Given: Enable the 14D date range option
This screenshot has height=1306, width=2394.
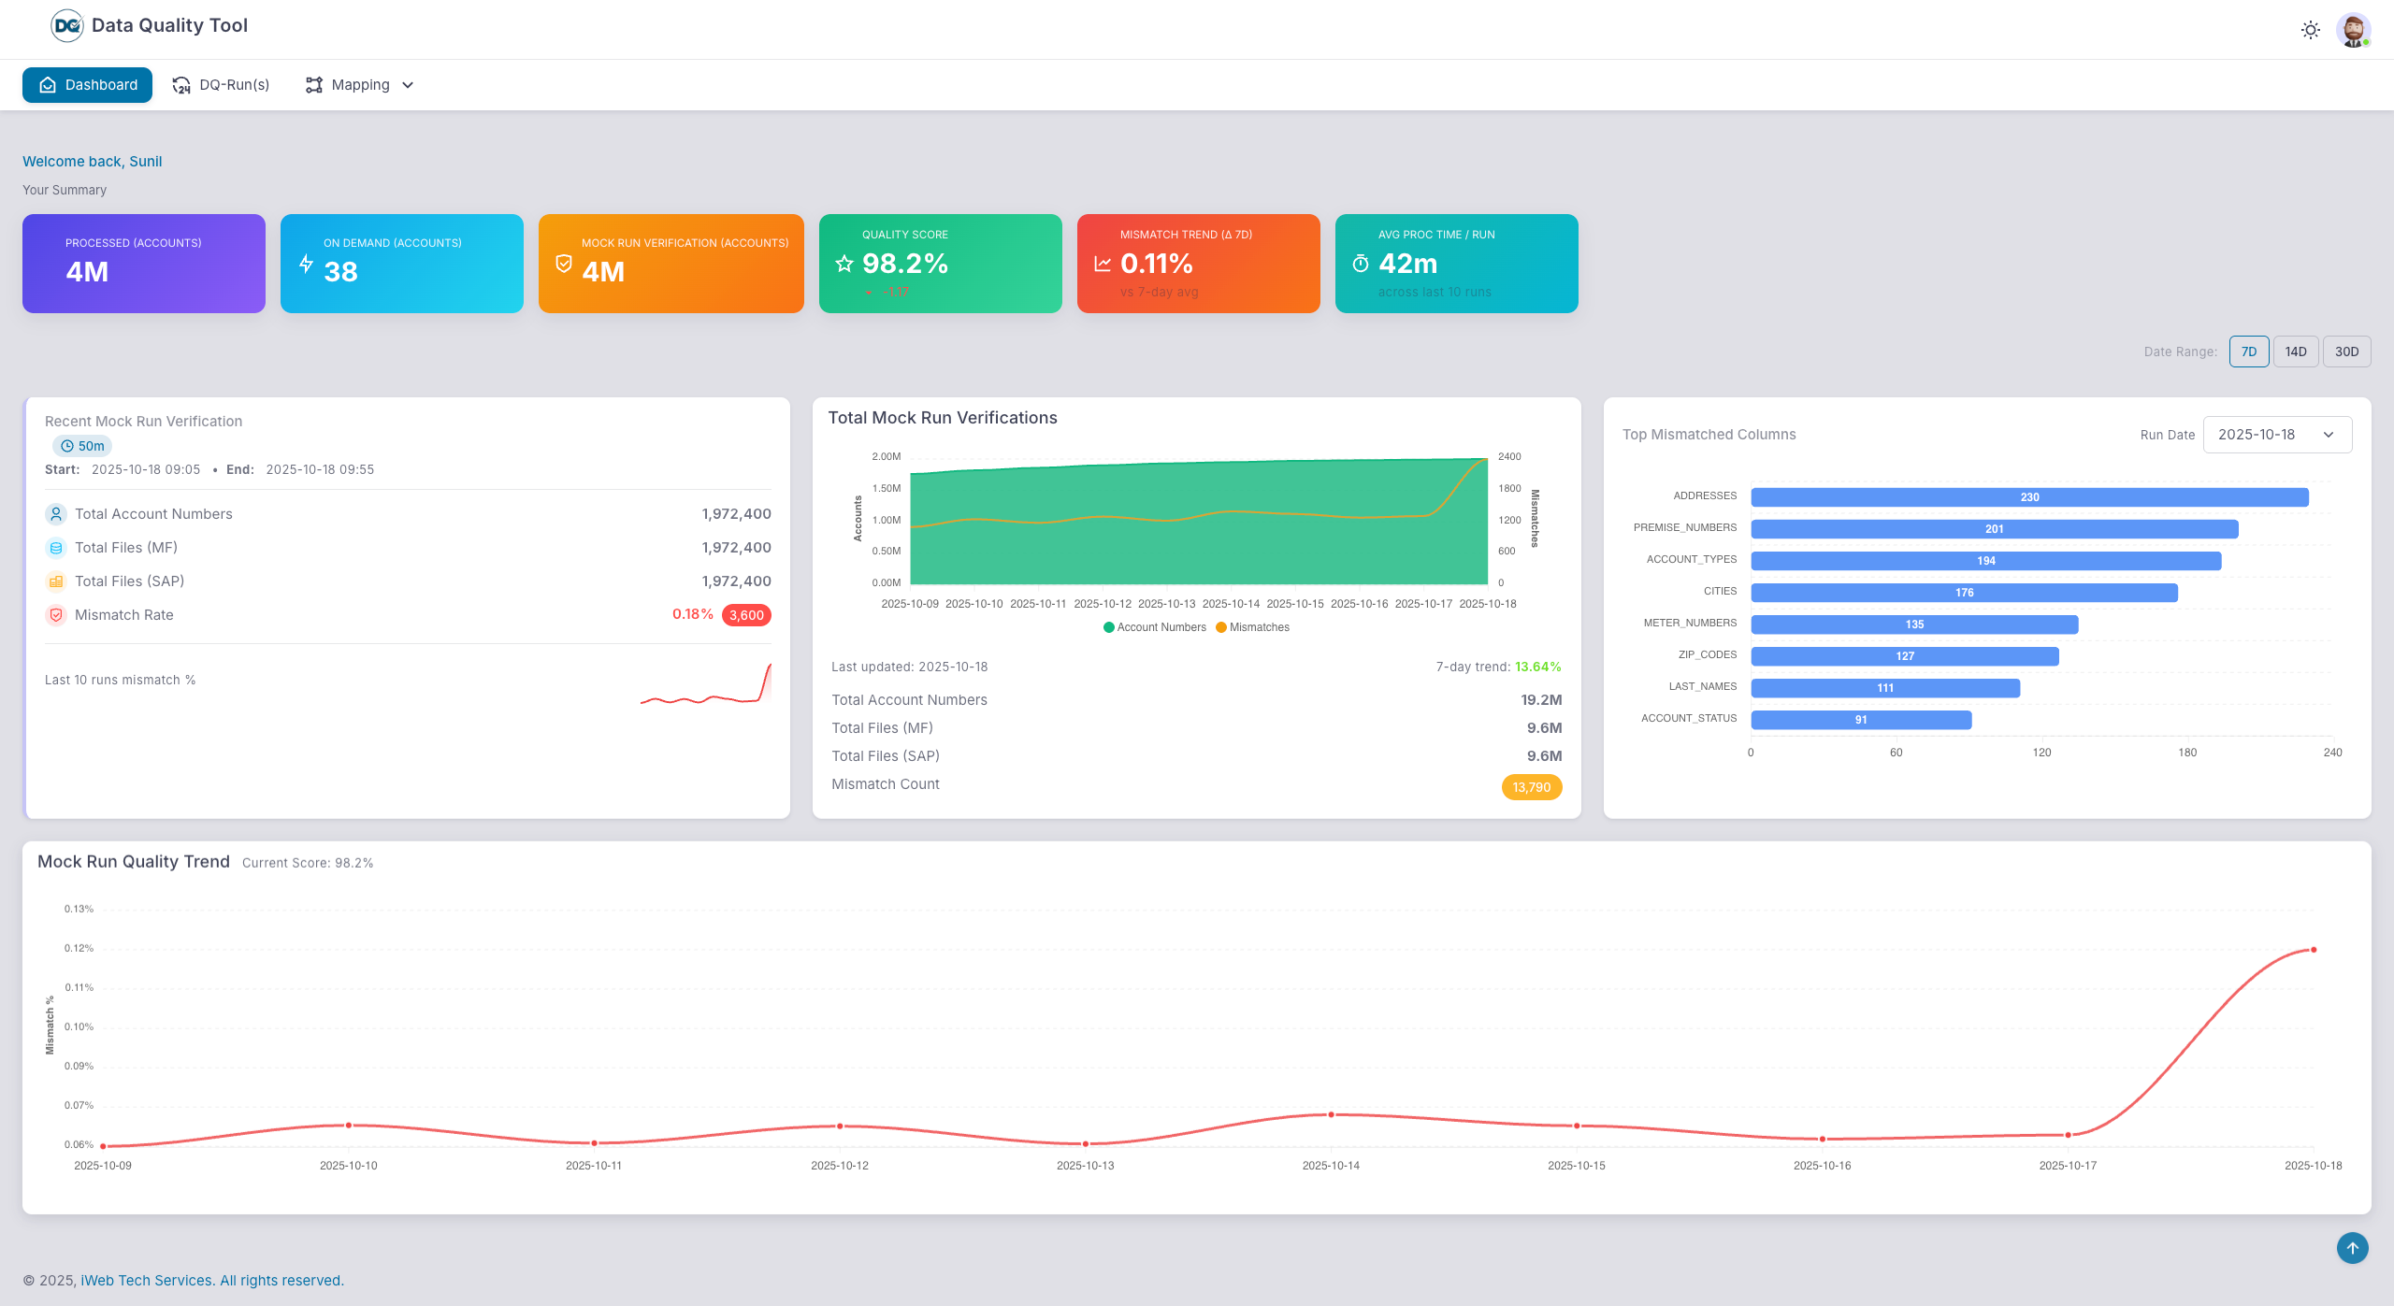Looking at the screenshot, I should (2296, 352).
